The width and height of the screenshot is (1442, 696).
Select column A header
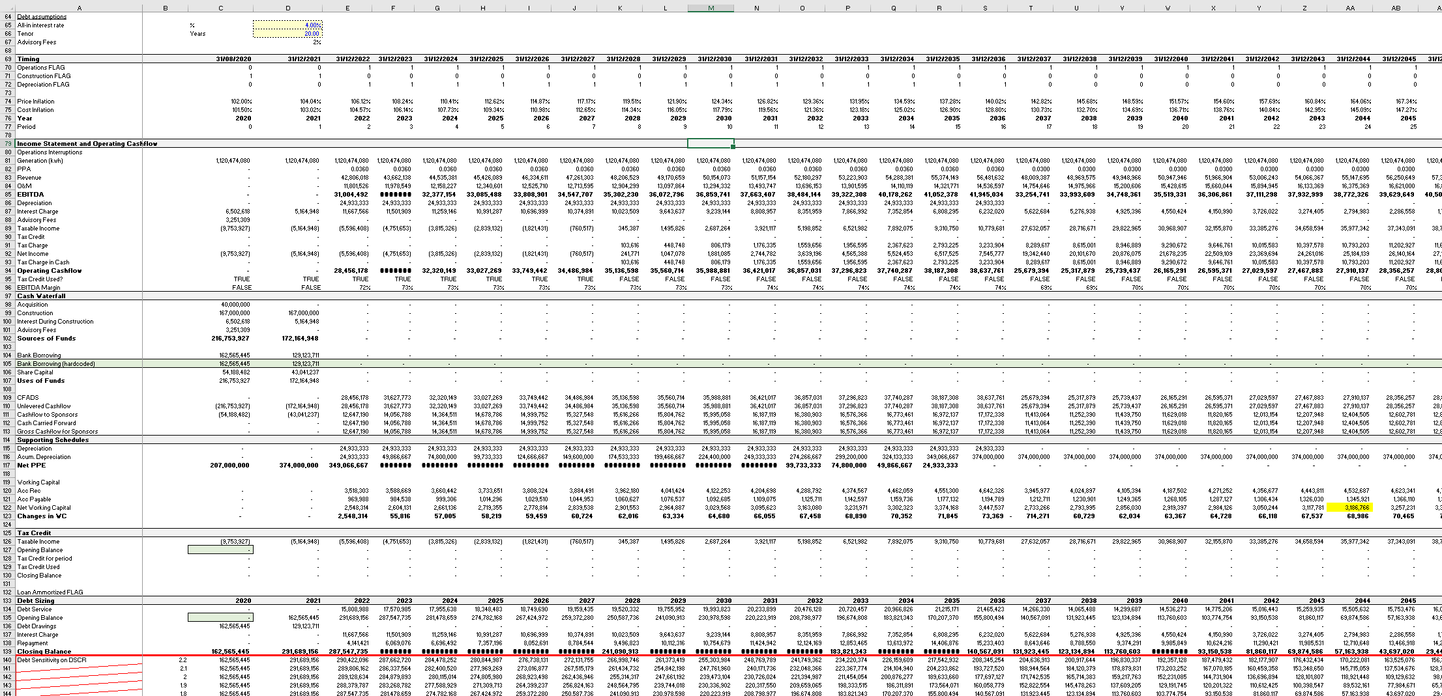pyautogui.click(x=79, y=8)
